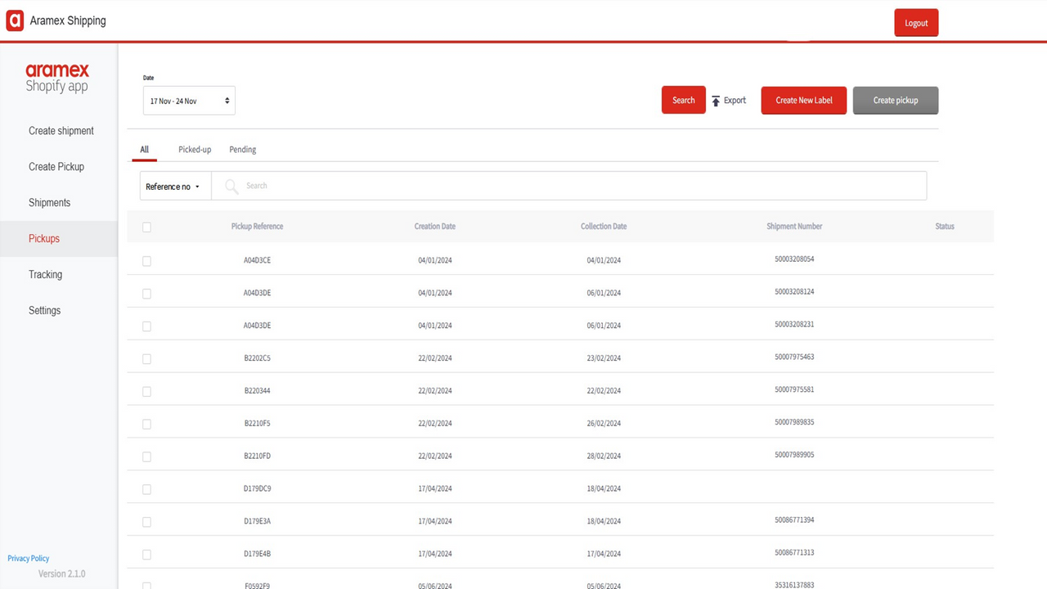Click collection date 28/02/2024

pyautogui.click(x=604, y=456)
